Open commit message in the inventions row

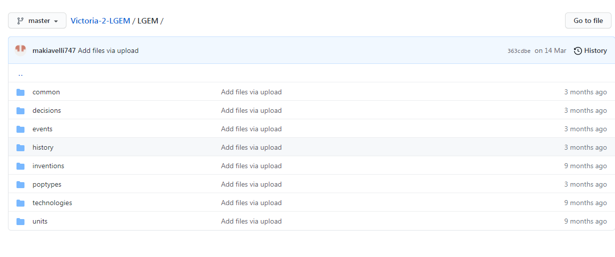(x=251, y=166)
